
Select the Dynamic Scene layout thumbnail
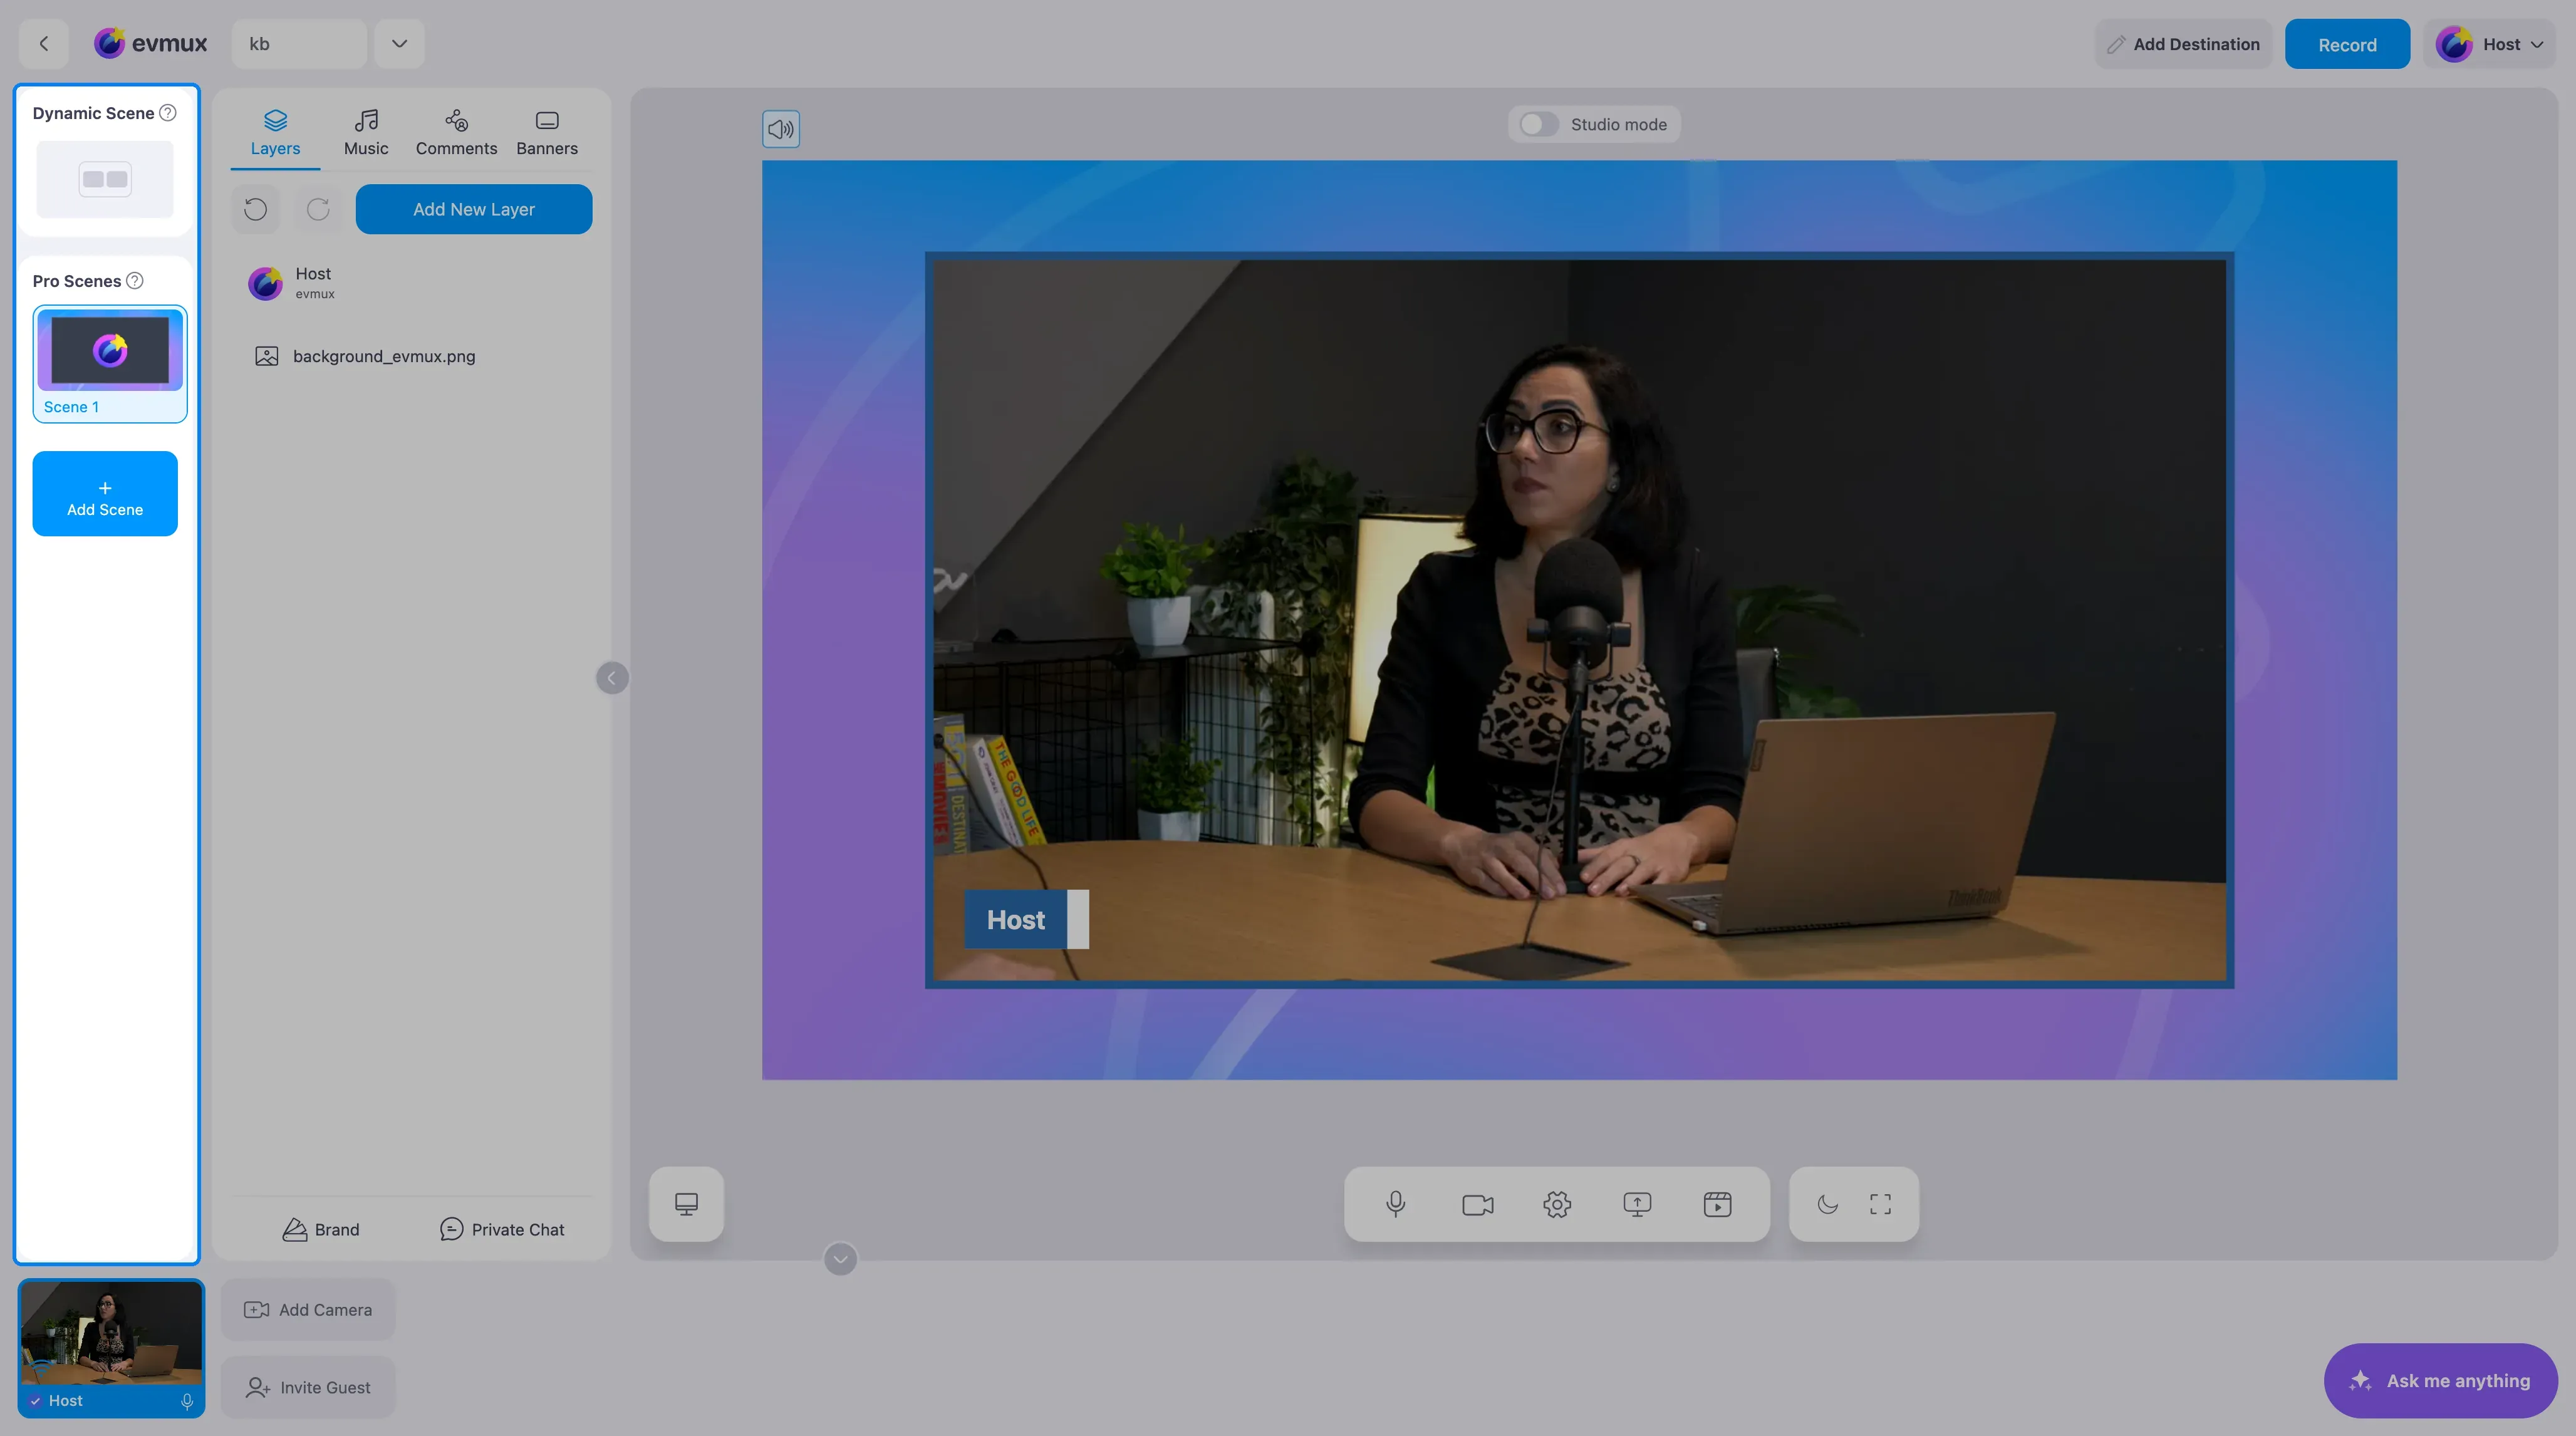105,179
